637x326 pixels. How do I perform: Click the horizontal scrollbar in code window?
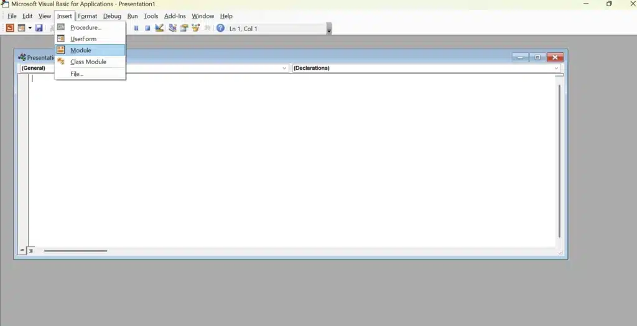click(75, 251)
